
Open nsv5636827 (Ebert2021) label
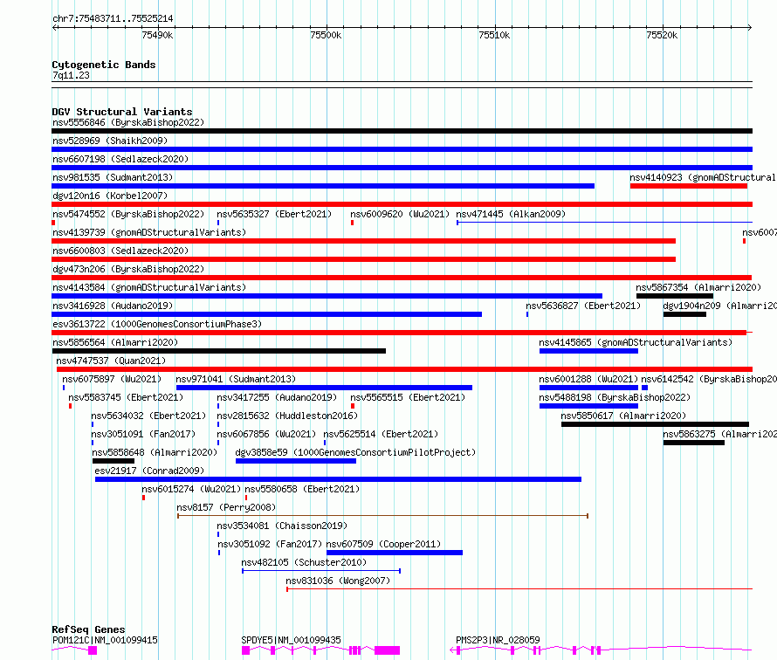tap(583, 306)
